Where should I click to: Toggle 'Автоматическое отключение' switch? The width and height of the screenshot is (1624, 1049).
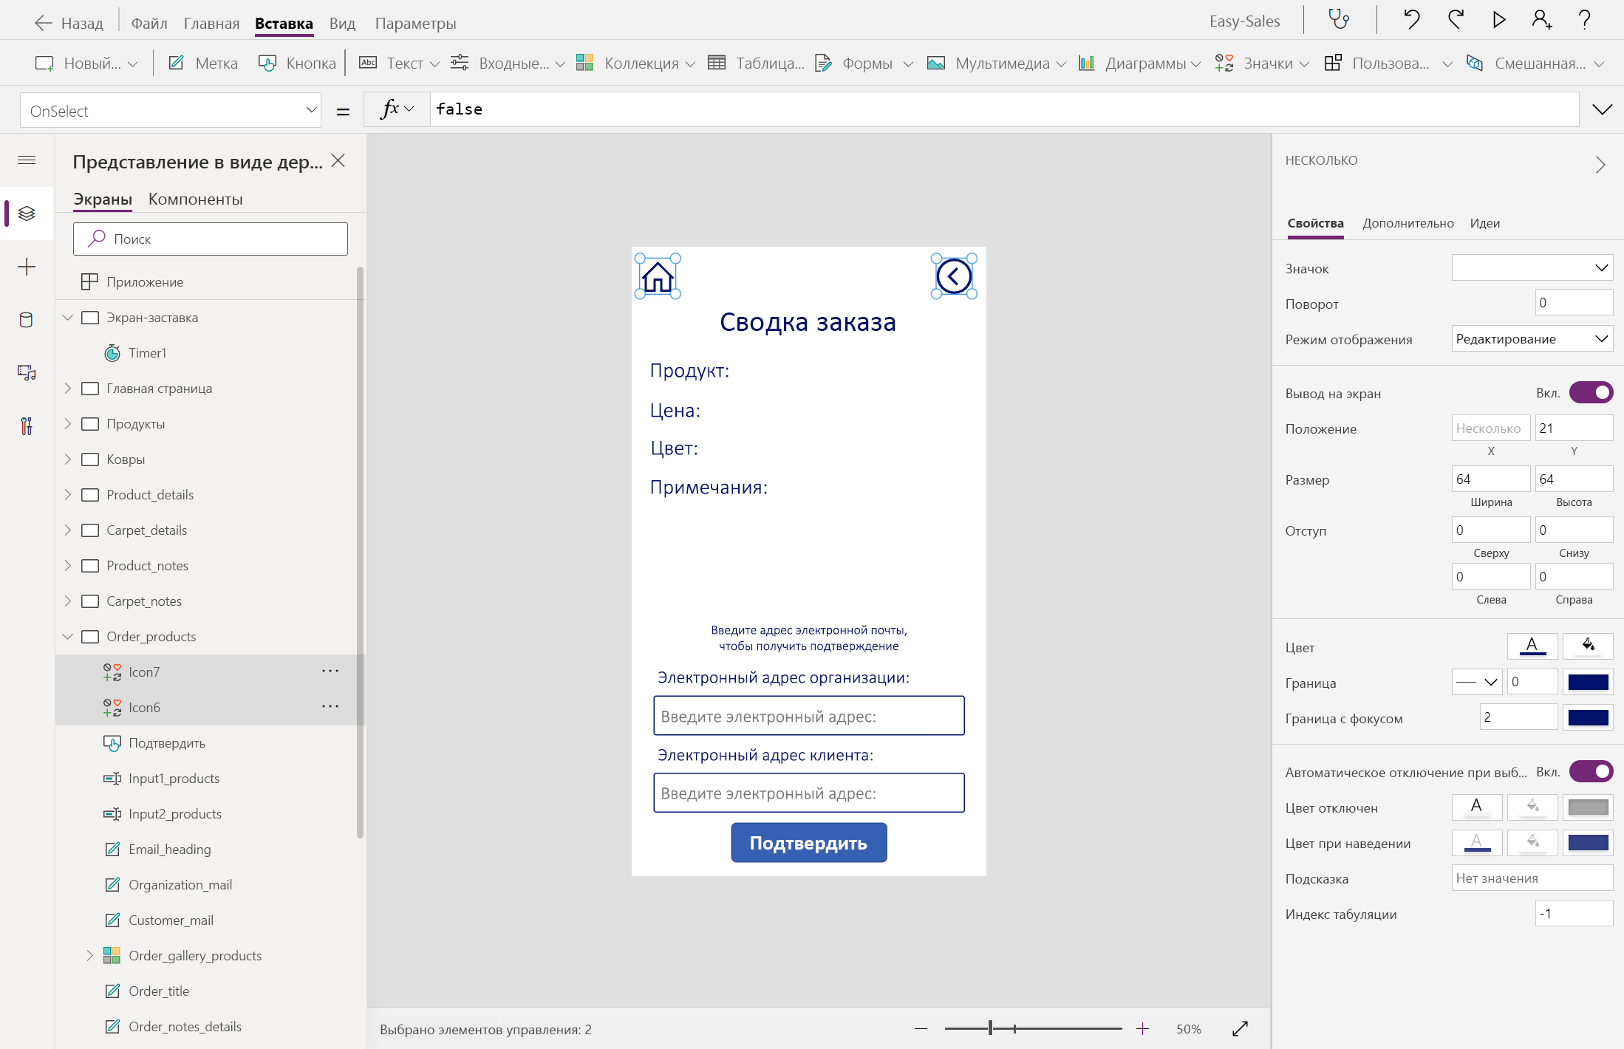tap(1591, 771)
